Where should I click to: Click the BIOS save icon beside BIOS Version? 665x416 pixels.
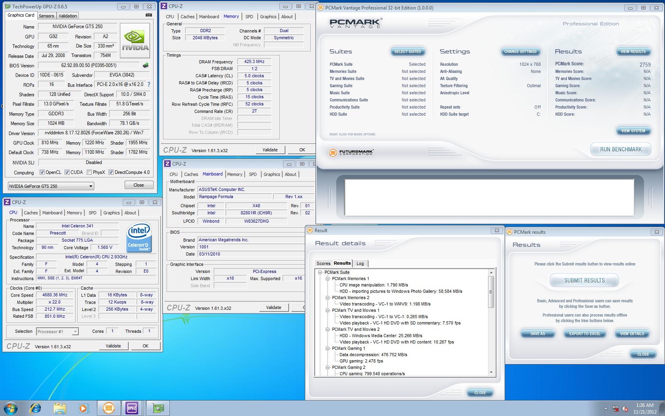point(146,65)
